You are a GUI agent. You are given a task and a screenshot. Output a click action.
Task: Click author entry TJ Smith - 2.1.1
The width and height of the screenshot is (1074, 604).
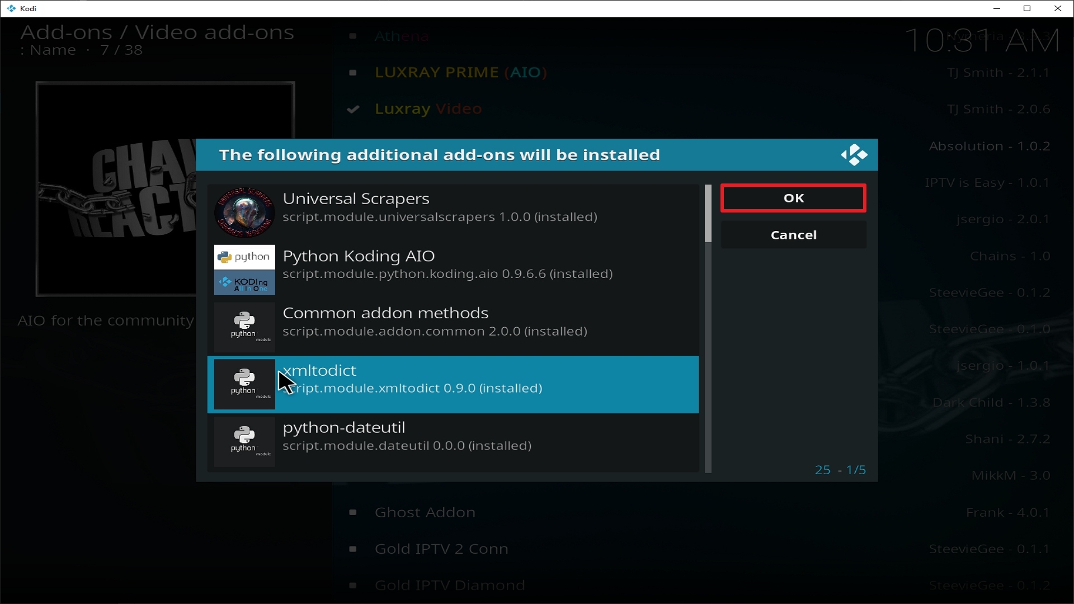tap(998, 73)
